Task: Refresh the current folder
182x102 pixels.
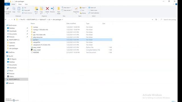Action: pos(156,20)
